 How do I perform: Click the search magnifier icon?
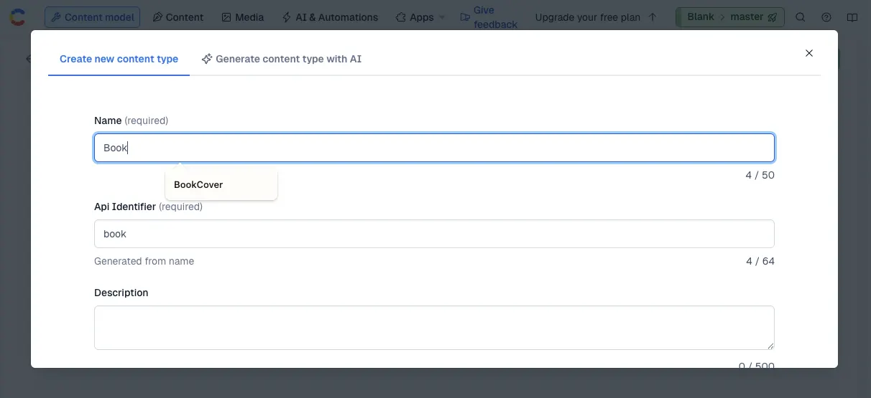pyautogui.click(x=801, y=17)
